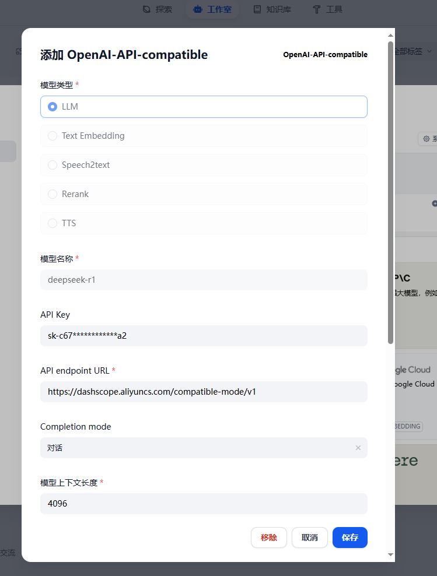This screenshot has height=576, width=437.
Task: Click the compass icon beside 探索
Action: point(146,9)
